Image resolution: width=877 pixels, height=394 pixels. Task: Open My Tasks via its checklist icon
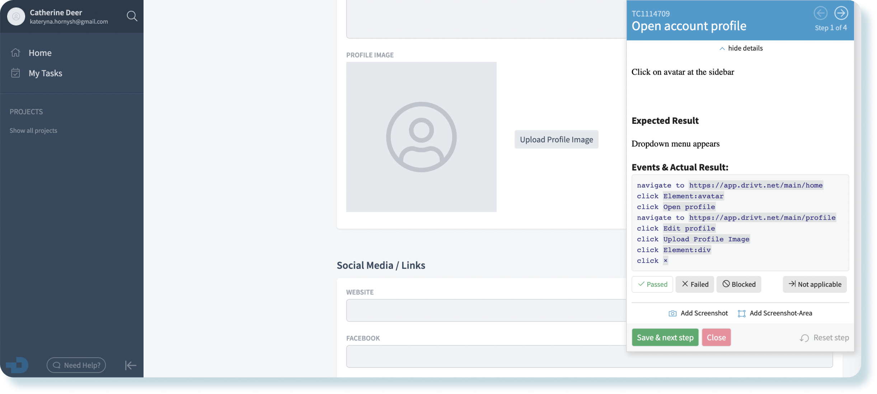tap(16, 73)
